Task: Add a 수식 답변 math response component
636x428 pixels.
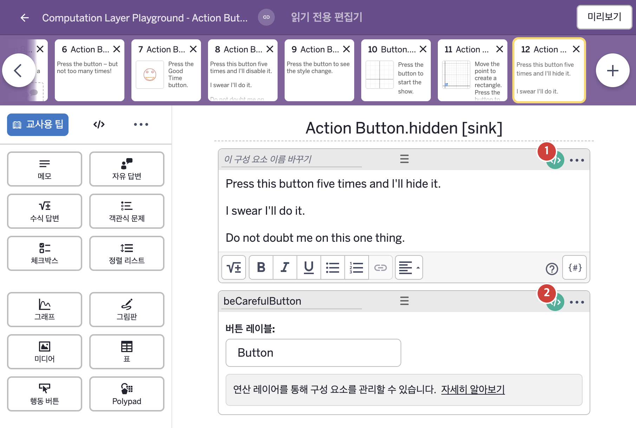Action: [45, 211]
